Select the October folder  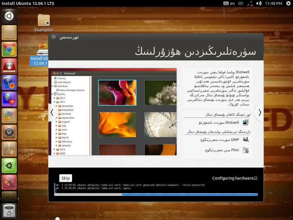pos(64,114)
